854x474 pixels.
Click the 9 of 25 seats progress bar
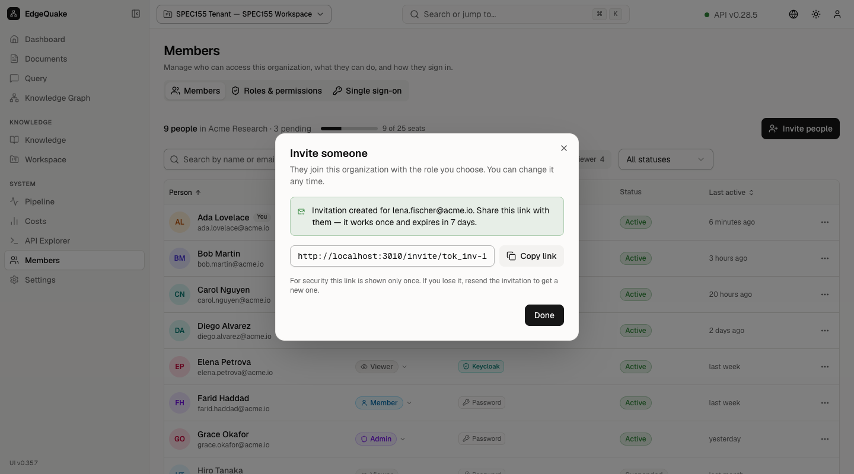(x=349, y=129)
